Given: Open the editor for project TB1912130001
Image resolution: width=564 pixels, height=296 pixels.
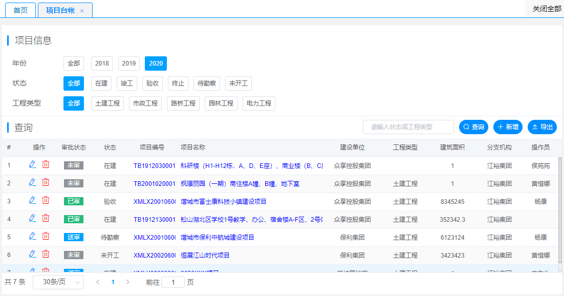Looking at the screenshot, I should tap(32, 219).
